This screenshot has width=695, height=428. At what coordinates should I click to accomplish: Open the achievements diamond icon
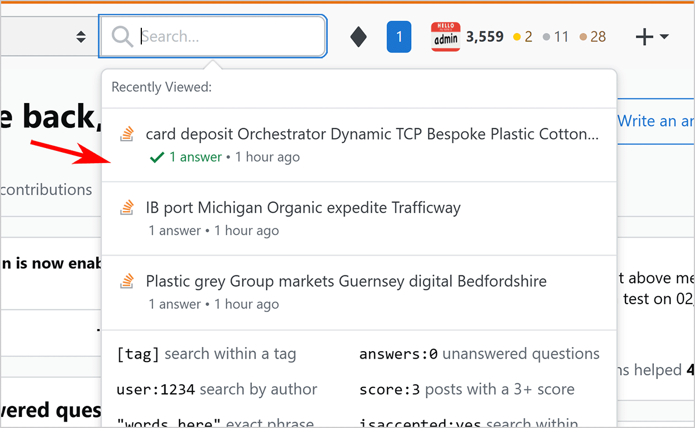[359, 37]
